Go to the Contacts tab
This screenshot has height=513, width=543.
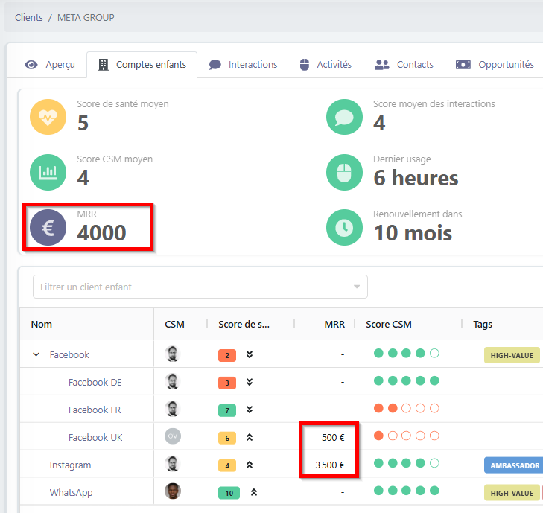coord(404,65)
